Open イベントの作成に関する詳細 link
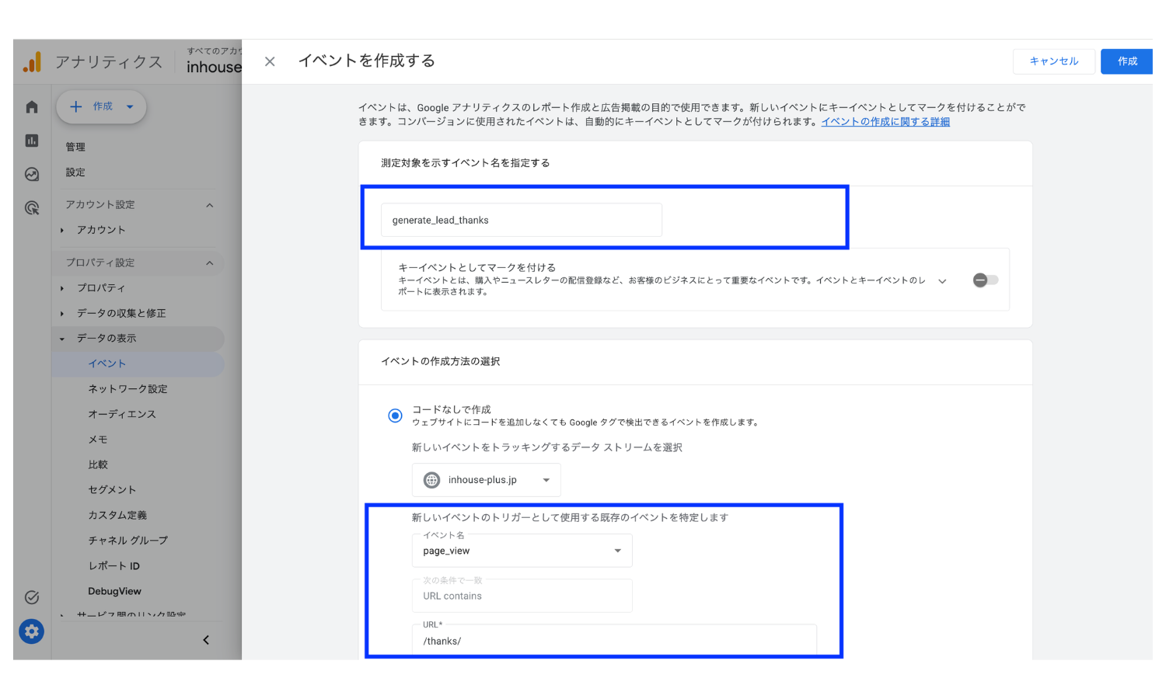Screen dimensions: 1166x699 [885, 122]
